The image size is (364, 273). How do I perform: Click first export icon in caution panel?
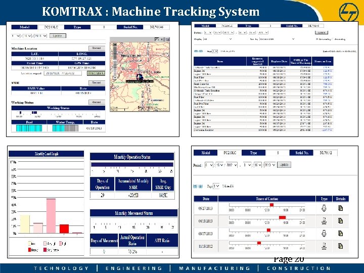click(x=195, y=186)
